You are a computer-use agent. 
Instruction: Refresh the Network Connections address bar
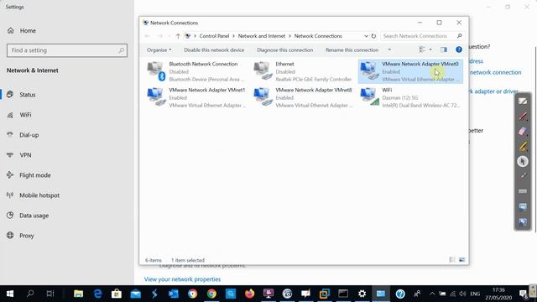373,36
